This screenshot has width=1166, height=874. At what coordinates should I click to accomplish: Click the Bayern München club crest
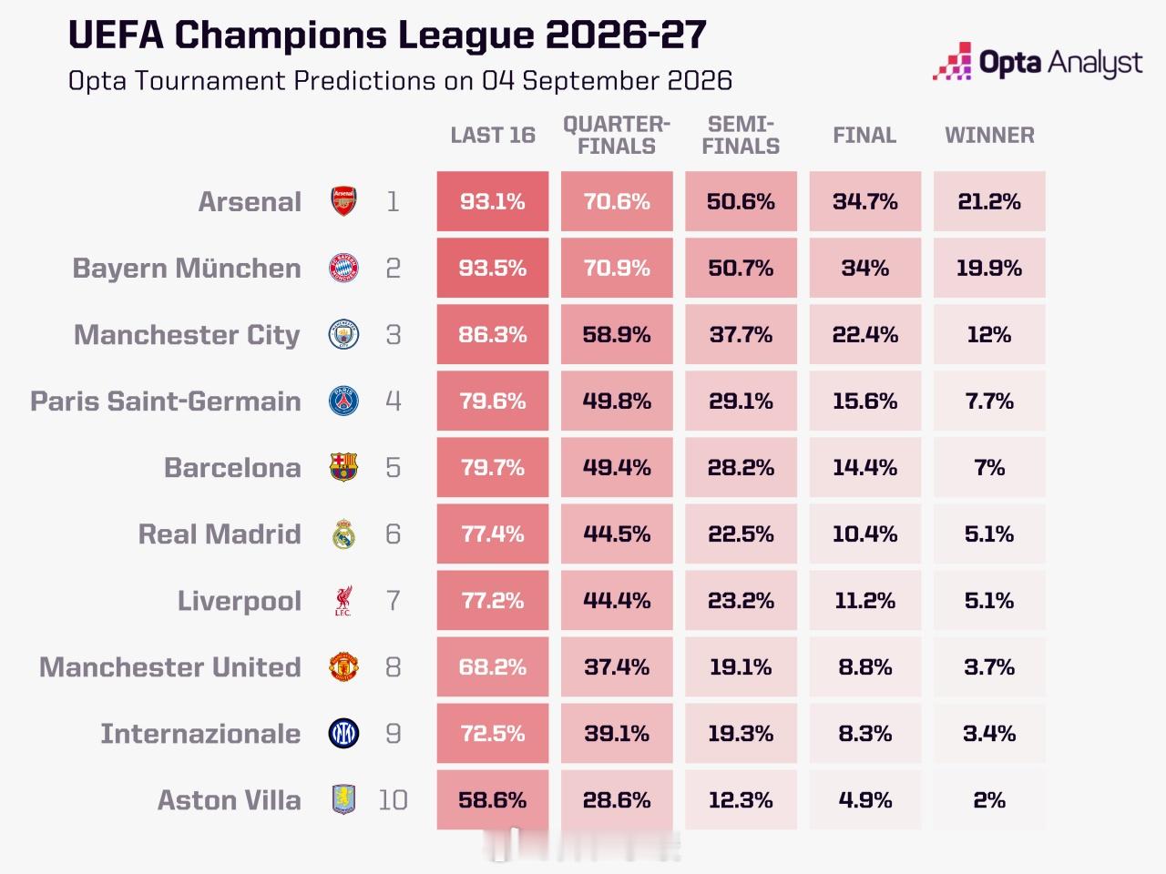343,268
